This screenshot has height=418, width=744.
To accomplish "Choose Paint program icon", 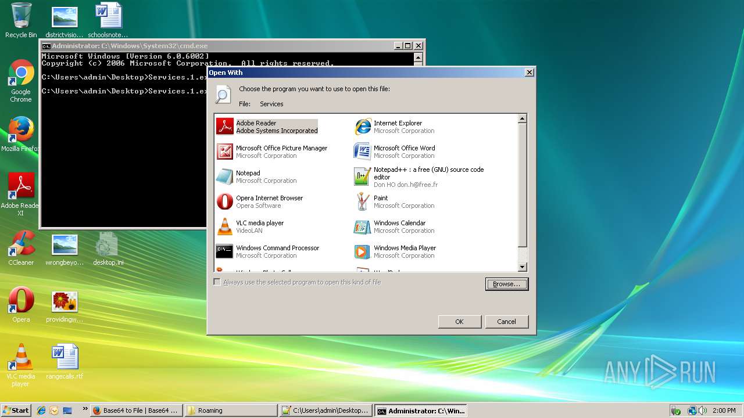I will pos(363,201).
